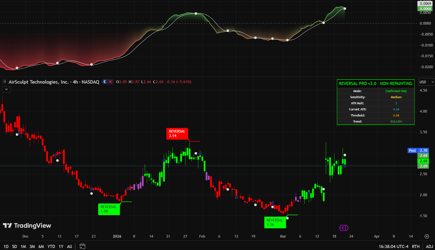435x250 pixels.
Task: Click the red REVERSAL 3.14 label
Action: (177, 134)
